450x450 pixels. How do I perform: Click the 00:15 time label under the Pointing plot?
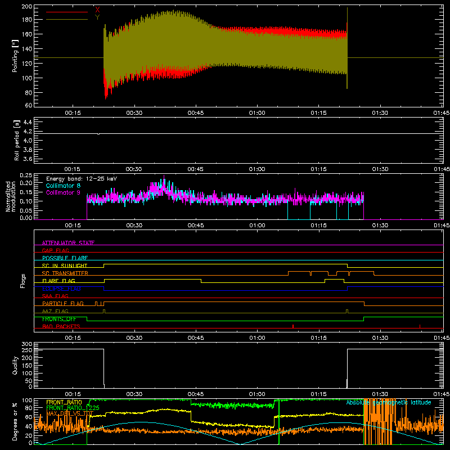[x=73, y=113]
